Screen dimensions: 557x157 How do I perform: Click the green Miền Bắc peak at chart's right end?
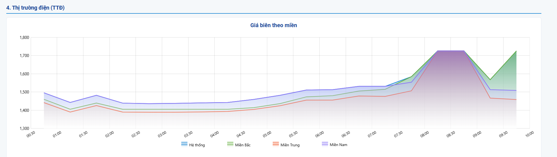point(516,51)
